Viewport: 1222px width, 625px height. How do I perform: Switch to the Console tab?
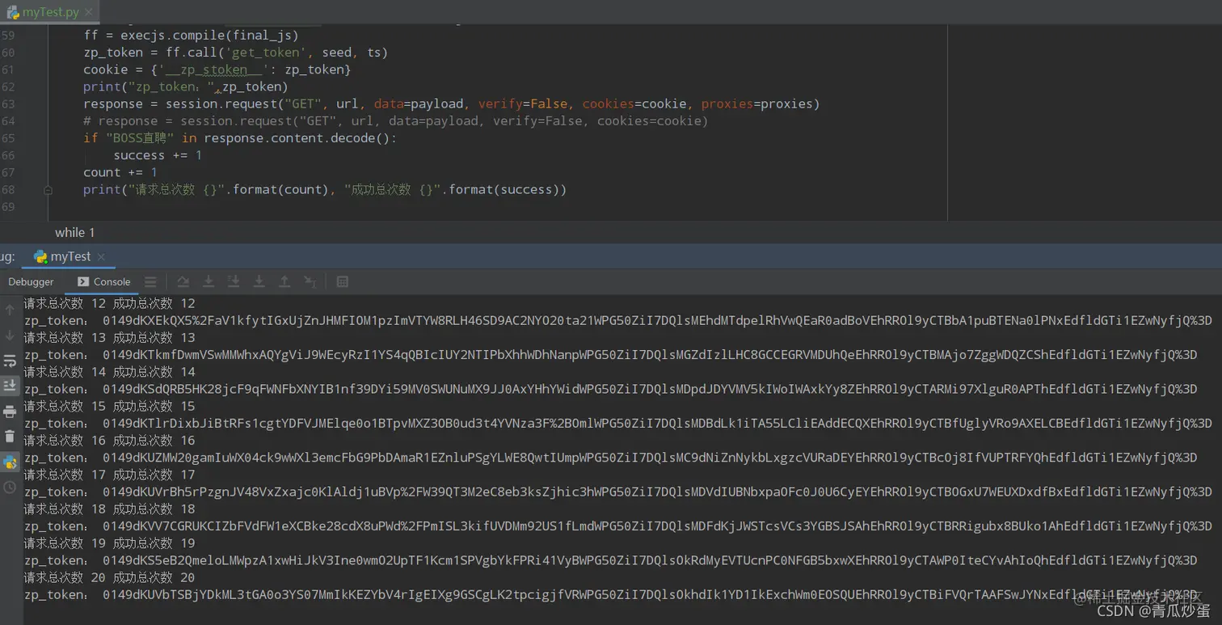click(x=103, y=281)
